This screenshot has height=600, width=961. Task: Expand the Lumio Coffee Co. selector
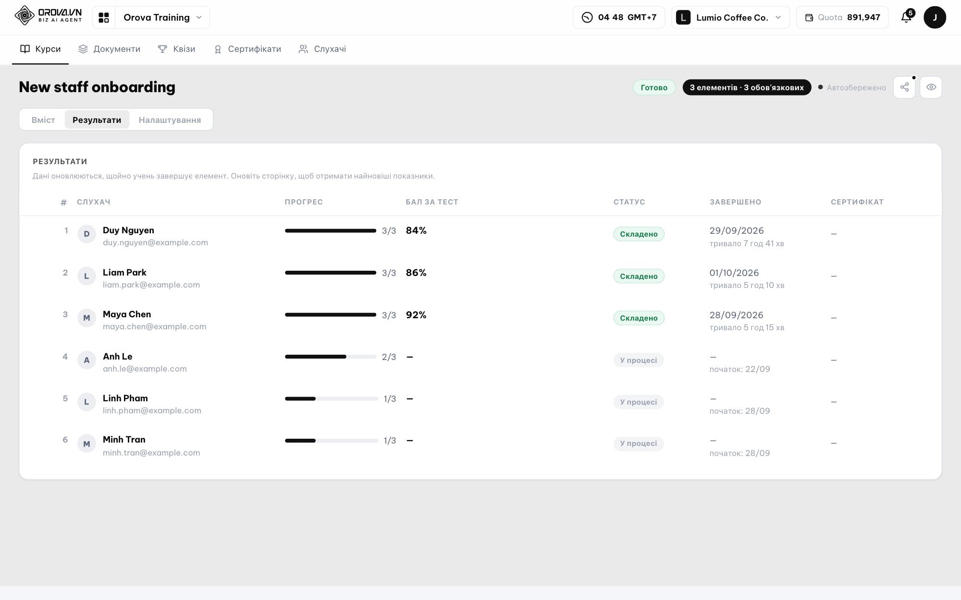[x=730, y=17]
